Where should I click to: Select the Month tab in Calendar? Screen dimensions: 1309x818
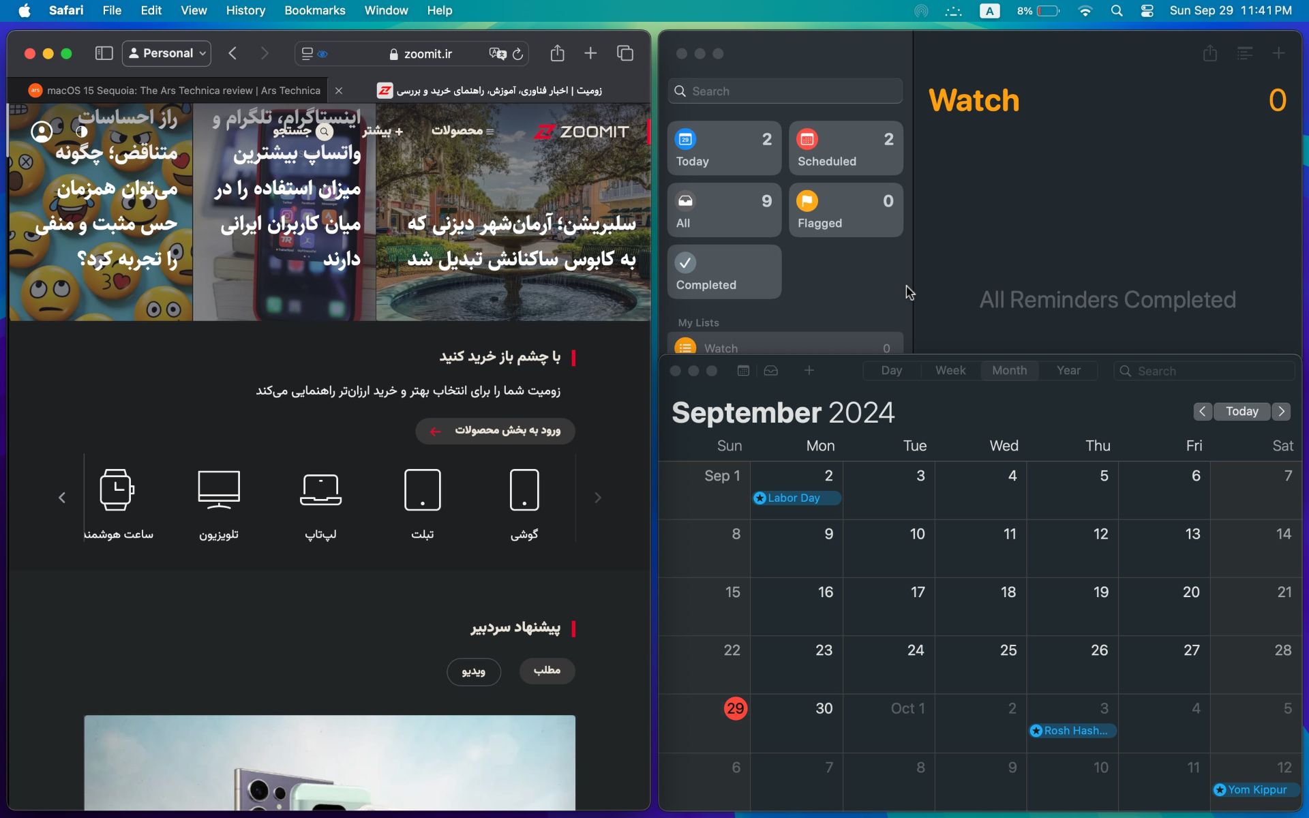pyautogui.click(x=1009, y=370)
